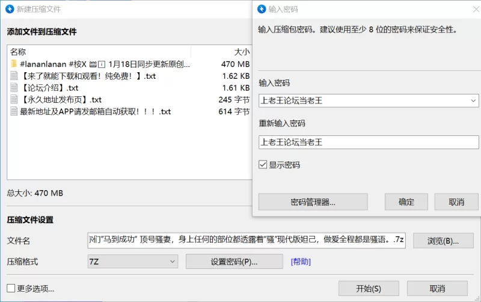Click the 614 字节 size cell
Screen dimensions: 481x302
pyautogui.click(x=234, y=111)
